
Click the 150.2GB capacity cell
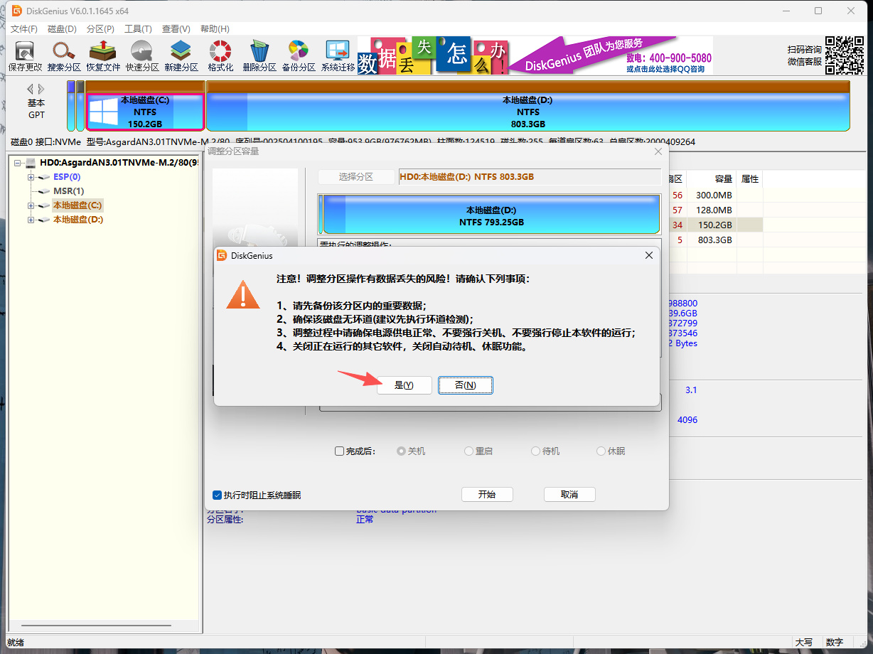[714, 225]
